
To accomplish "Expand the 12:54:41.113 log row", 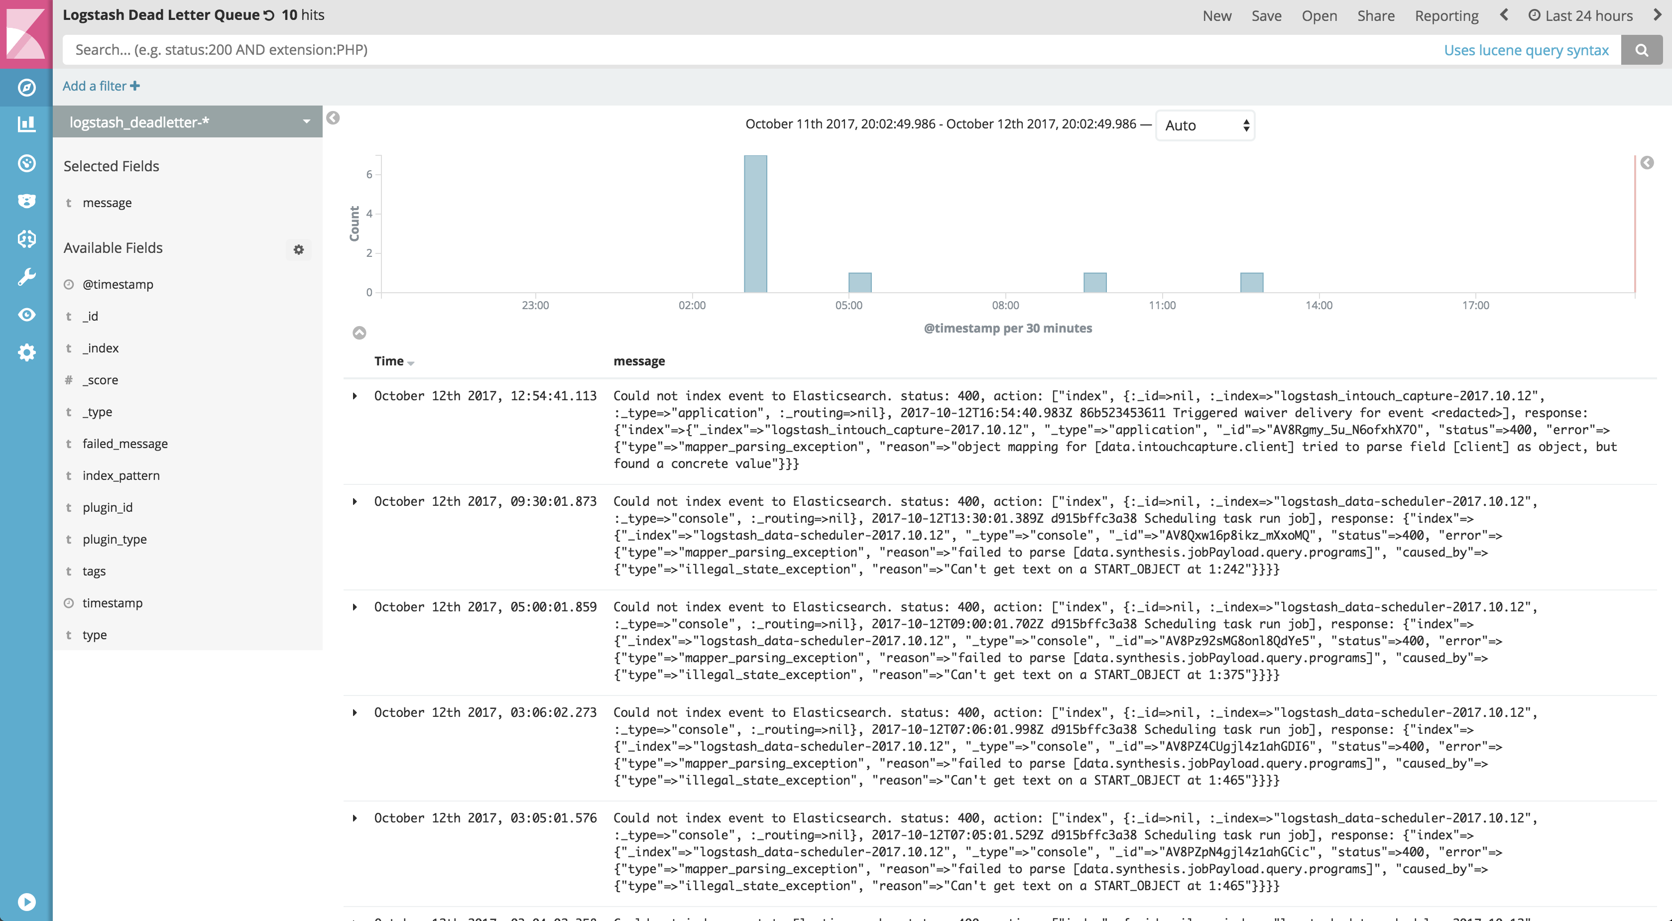I will pos(355,396).
